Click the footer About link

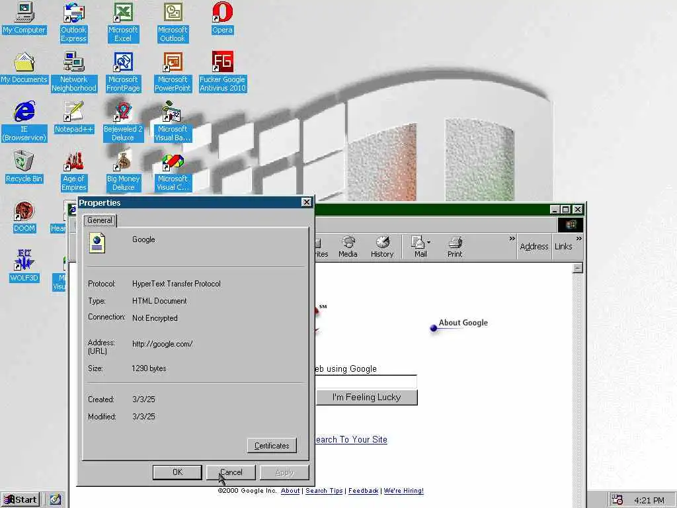290,491
